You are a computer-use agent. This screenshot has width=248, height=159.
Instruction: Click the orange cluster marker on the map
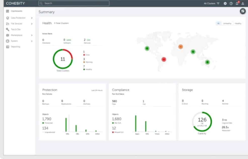coord(181,47)
